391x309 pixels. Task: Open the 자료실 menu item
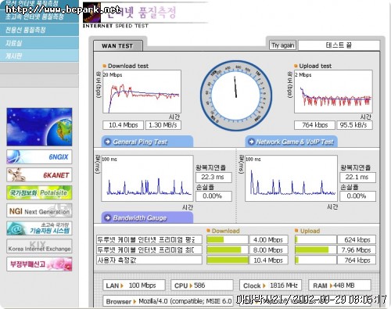pos(39,43)
